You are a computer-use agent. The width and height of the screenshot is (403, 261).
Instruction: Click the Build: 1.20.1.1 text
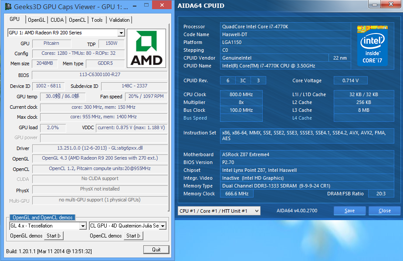click(x=49, y=251)
